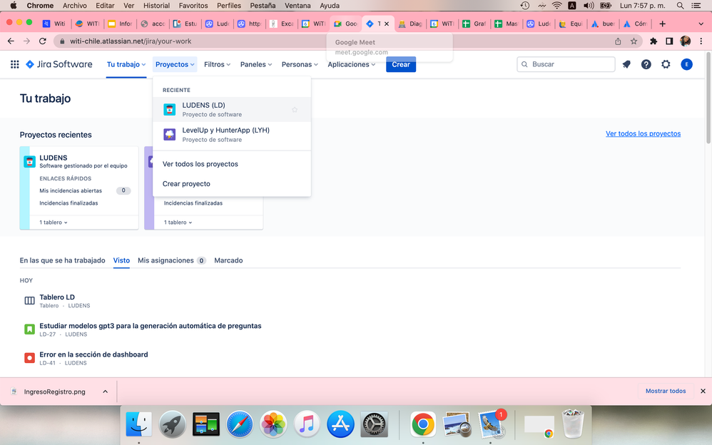Click the LUDENS project icon in dropdown
Viewport: 712px width, 445px height.
(169, 109)
